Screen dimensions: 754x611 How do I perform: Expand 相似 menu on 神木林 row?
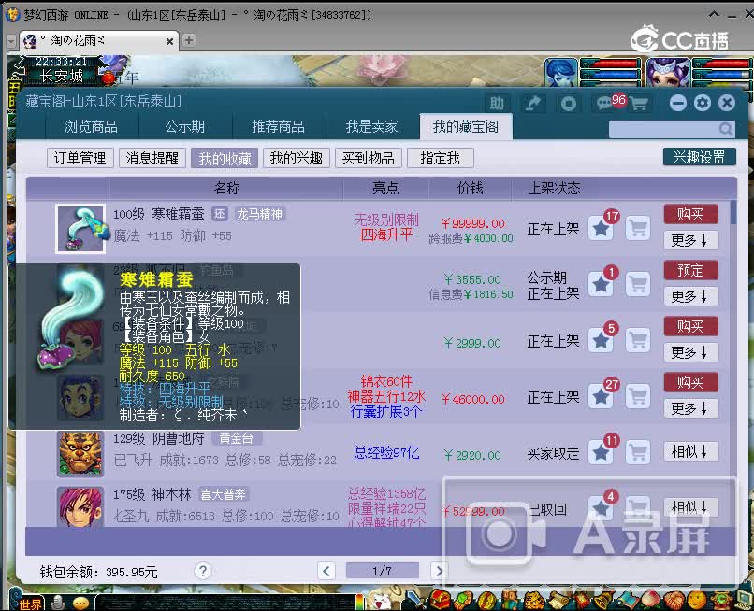pos(690,507)
